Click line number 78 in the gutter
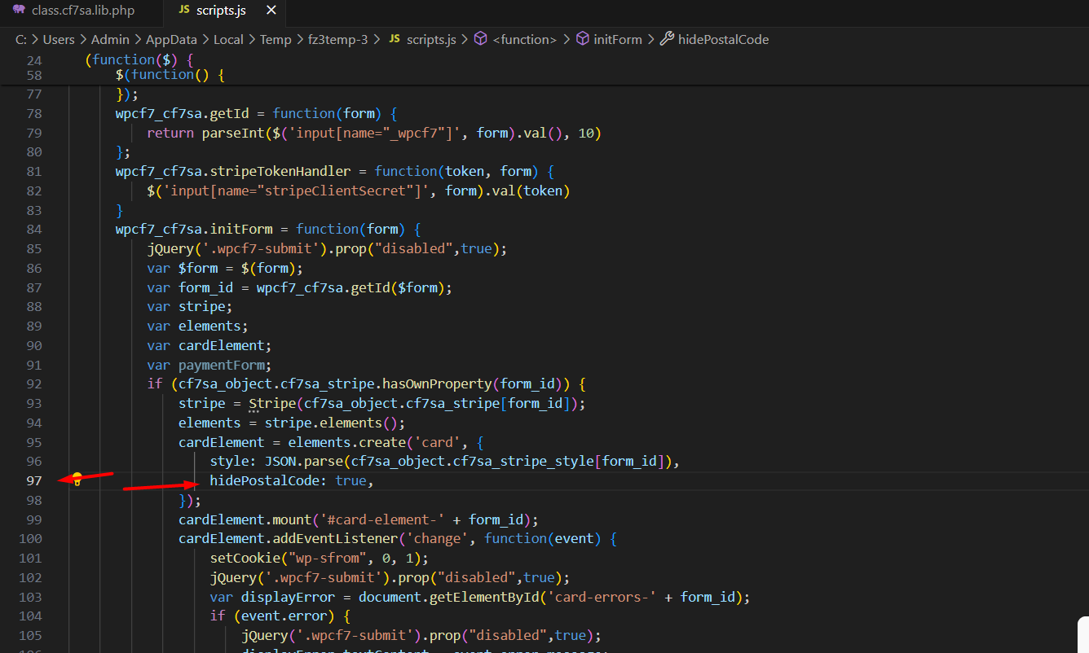 33,113
